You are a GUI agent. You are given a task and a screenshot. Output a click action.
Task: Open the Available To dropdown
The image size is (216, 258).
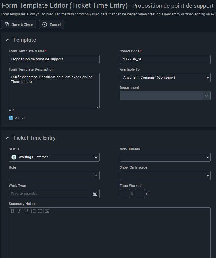165,77
